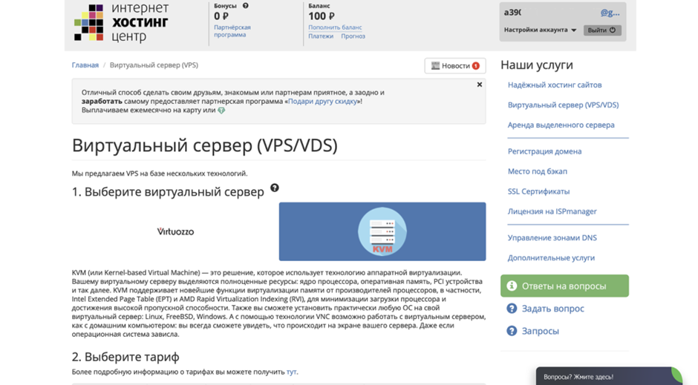Screen dimensions: 698x385
Task: Click the Выйти logout button
Action: coord(602,30)
